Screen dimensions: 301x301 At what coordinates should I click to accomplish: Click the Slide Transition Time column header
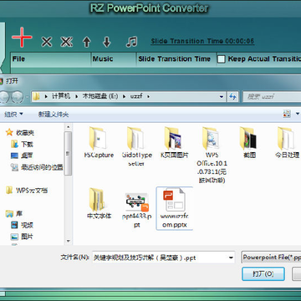176,59
